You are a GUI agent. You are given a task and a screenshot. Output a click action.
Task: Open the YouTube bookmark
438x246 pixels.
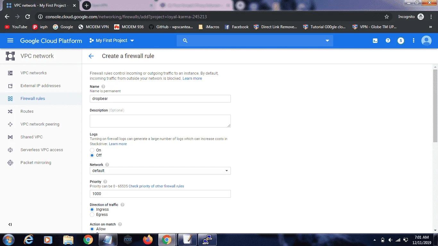(x=16, y=27)
